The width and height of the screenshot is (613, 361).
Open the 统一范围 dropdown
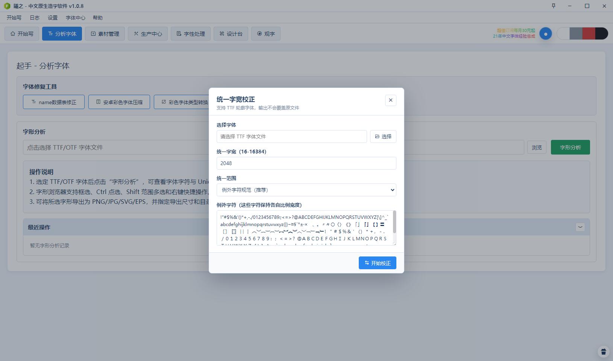click(306, 190)
